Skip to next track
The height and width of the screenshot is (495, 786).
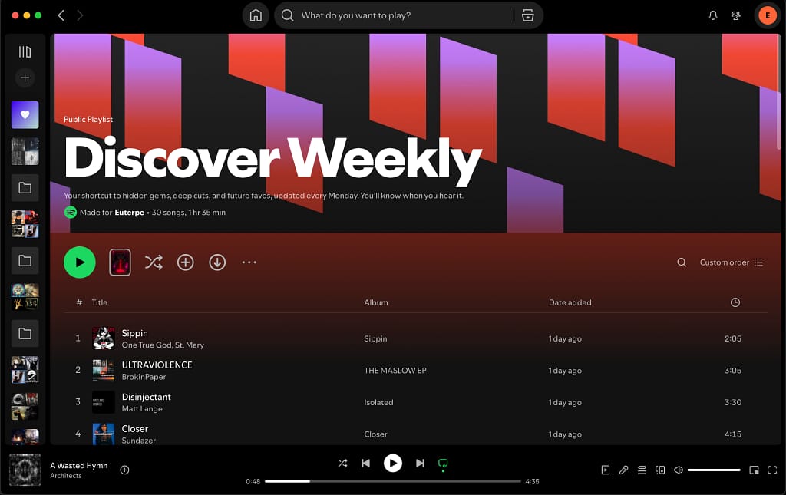click(420, 463)
